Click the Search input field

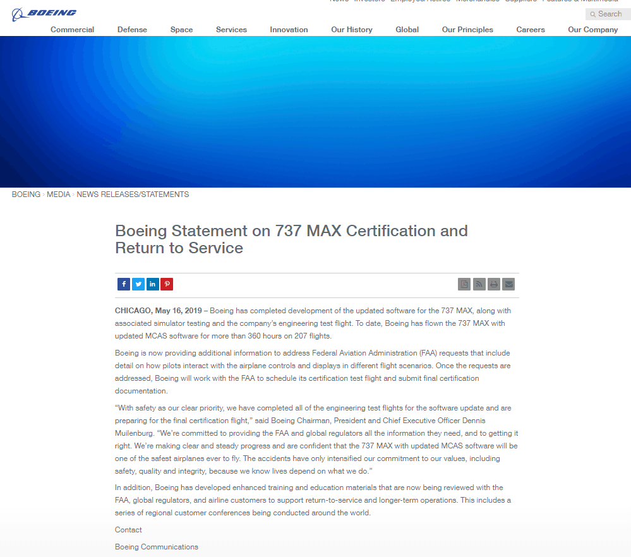pos(608,14)
